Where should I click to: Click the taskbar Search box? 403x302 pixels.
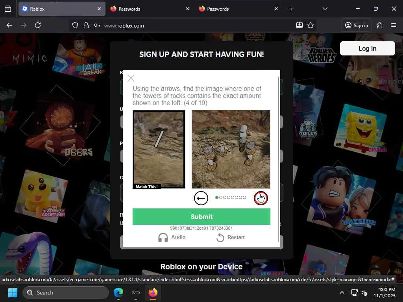click(x=66, y=293)
